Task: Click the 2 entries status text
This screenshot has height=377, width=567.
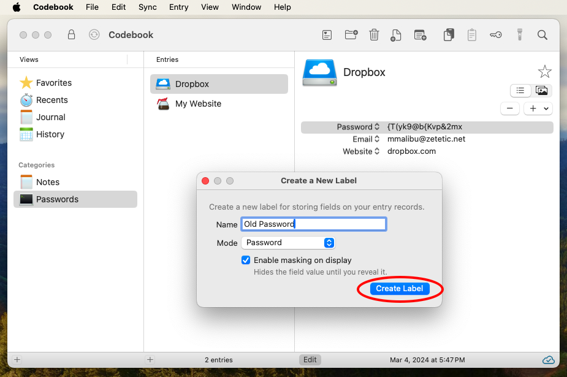Action: pos(219,360)
